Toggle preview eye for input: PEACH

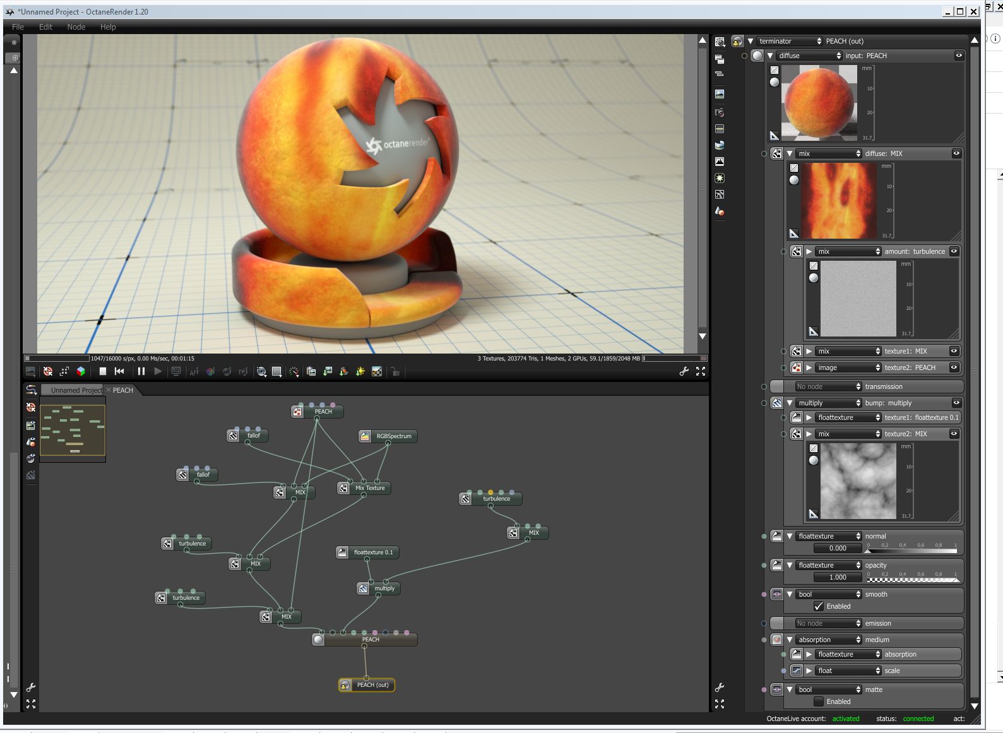[959, 56]
